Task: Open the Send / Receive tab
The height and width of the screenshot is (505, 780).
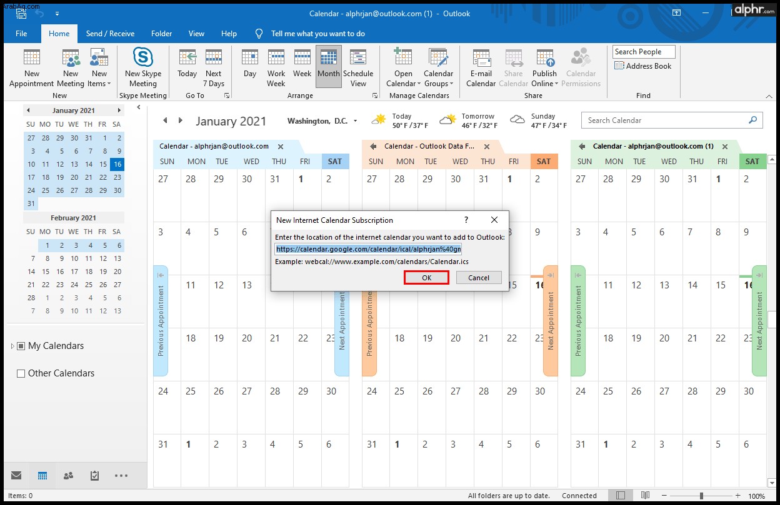Action: [x=111, y=34]
